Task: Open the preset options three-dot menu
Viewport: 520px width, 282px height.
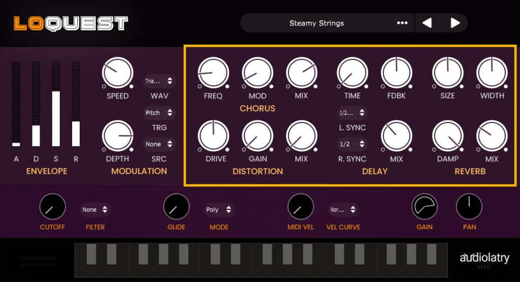Action: click(402, 23)
